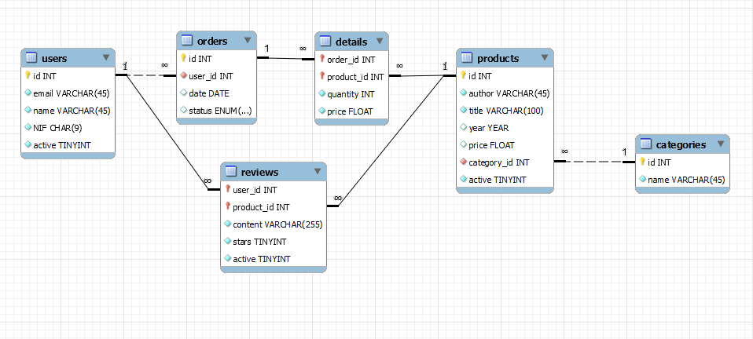Collapse the categories table with its arrow
Viewport: 753px width, 339px height.
[x=720, y=144]
